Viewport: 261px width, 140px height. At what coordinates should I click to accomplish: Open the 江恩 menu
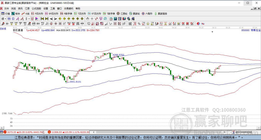point(27,8)
